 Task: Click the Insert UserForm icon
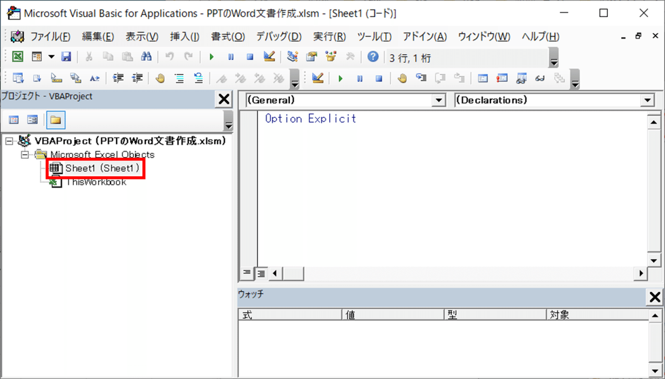tap(37, 57)
